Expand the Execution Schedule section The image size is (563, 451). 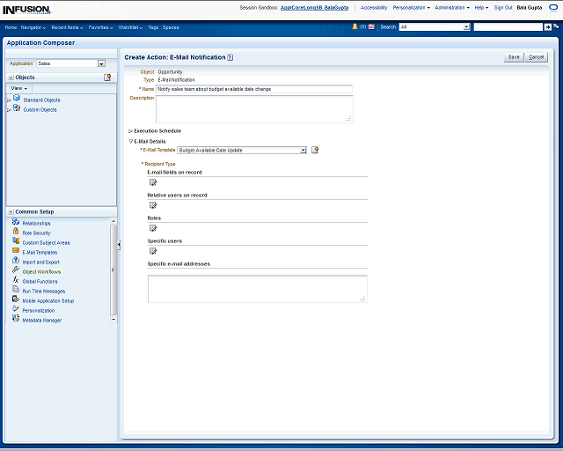[x=131, y=130]
